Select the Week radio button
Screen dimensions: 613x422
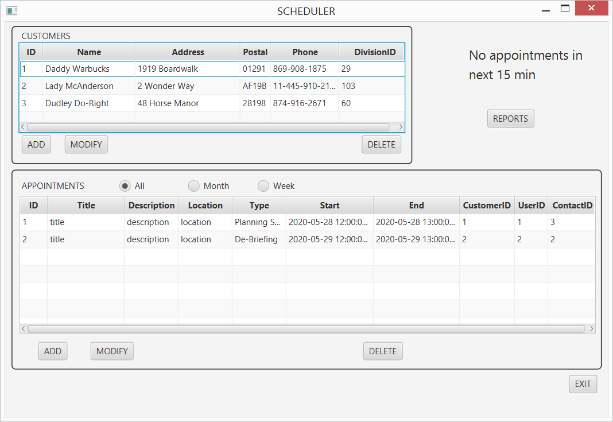(x=263, y=185)
